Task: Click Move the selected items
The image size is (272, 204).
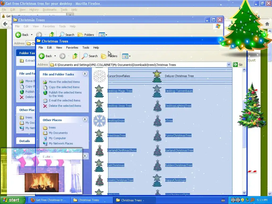Action: tap(64, 82)
